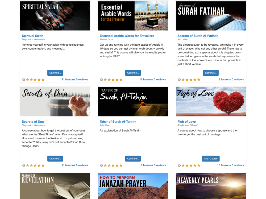The height and width of the screenshot is (199, 266).
Task: Continue the Spiritual Salah course
Action: [55, 73]
